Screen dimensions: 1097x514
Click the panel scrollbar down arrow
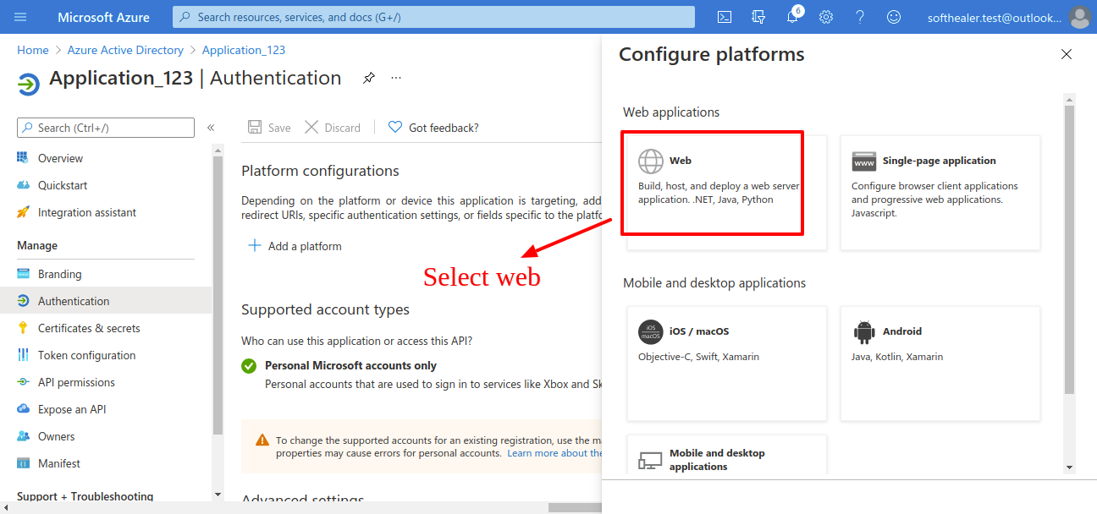(1069, 467)
